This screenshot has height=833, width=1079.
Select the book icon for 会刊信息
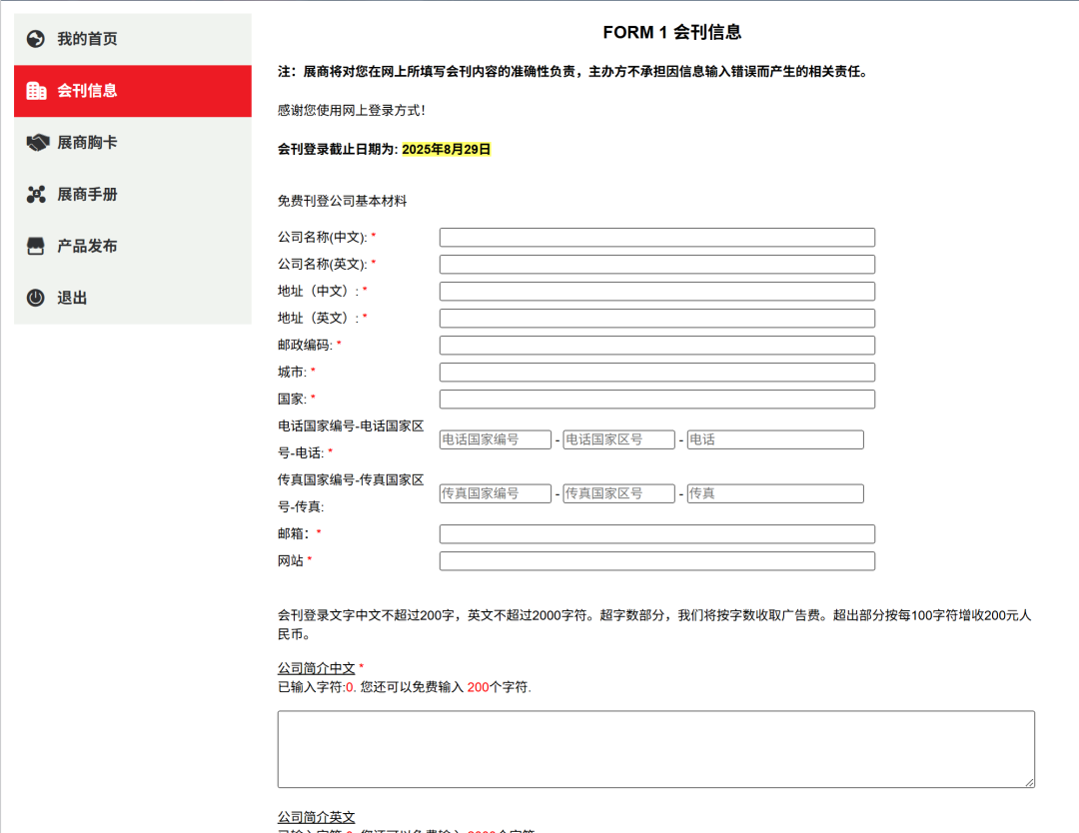pyautogui.click(x=36, y=91)
